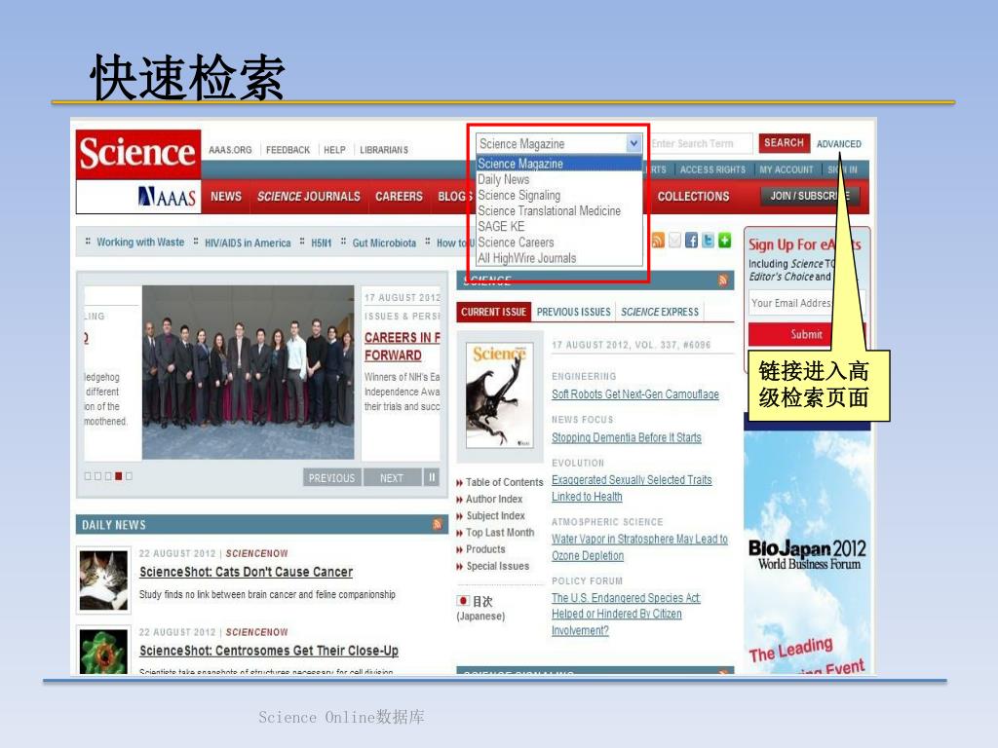Choose SAGE KE in dropdown list
The image size is (998, 748).
pyautogui.click(x=502, y=226)
